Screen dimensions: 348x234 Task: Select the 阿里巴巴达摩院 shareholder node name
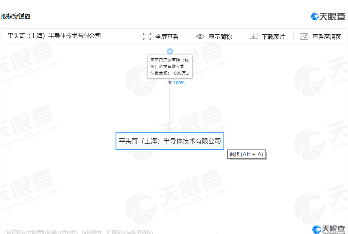pos(170,63)
